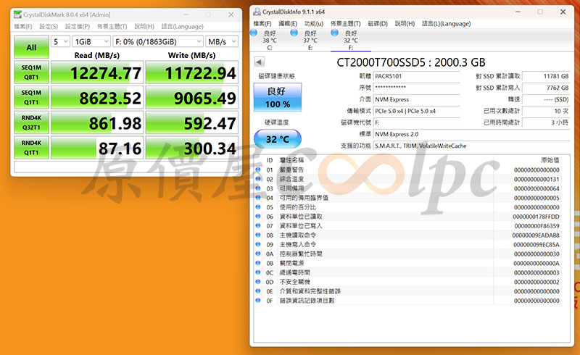Click the green All benchmark button
580x355 pixels.
31,47
